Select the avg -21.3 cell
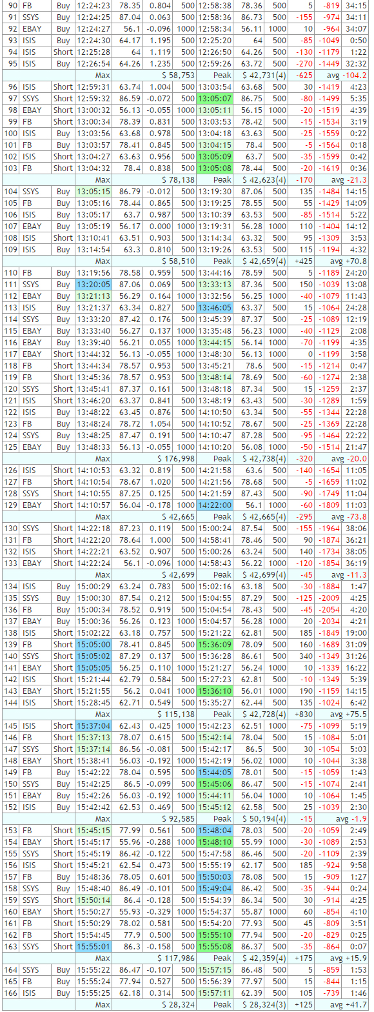The image size is (374, 1012). pyautogui.click(x=349, y=179)
